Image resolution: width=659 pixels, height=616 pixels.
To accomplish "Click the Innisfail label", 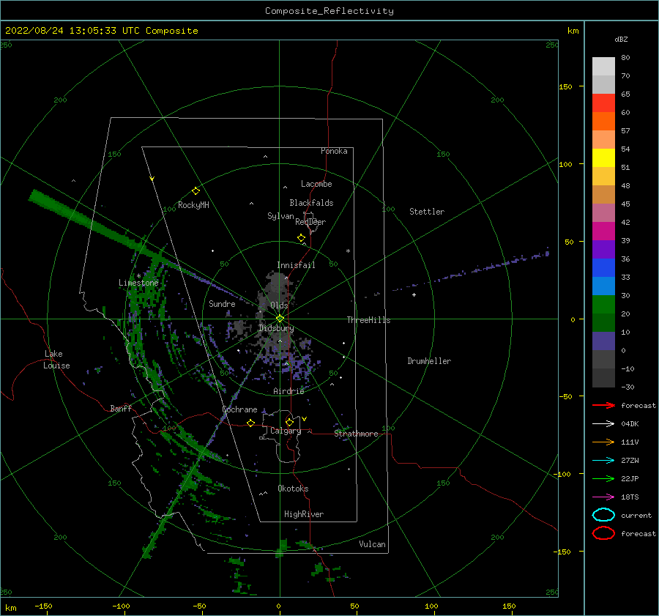I will pos(296,265).
